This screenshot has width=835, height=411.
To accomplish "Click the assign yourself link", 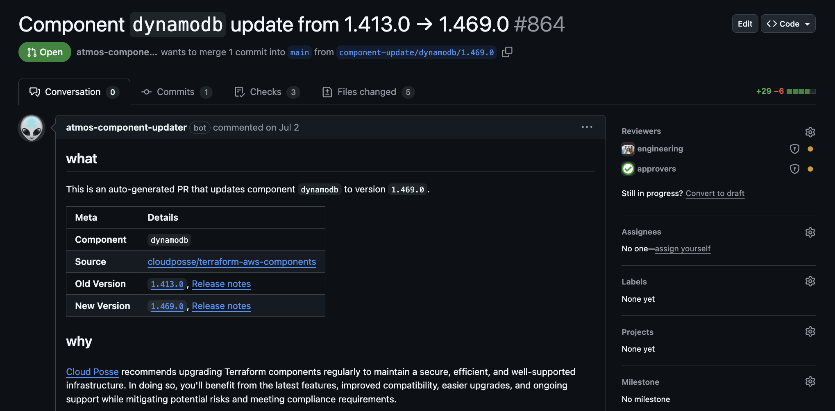I will [x=683, y=248].
